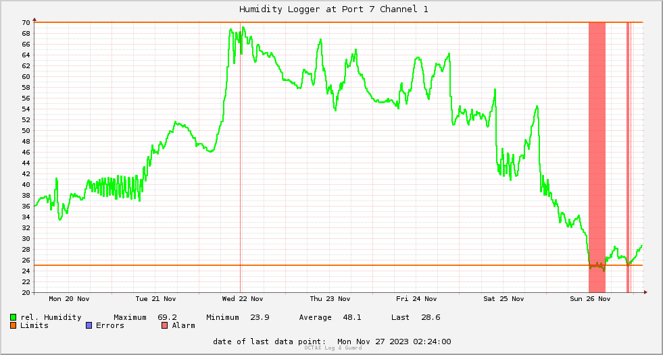Click the upper orange limit line at 70

pos(339,22)
